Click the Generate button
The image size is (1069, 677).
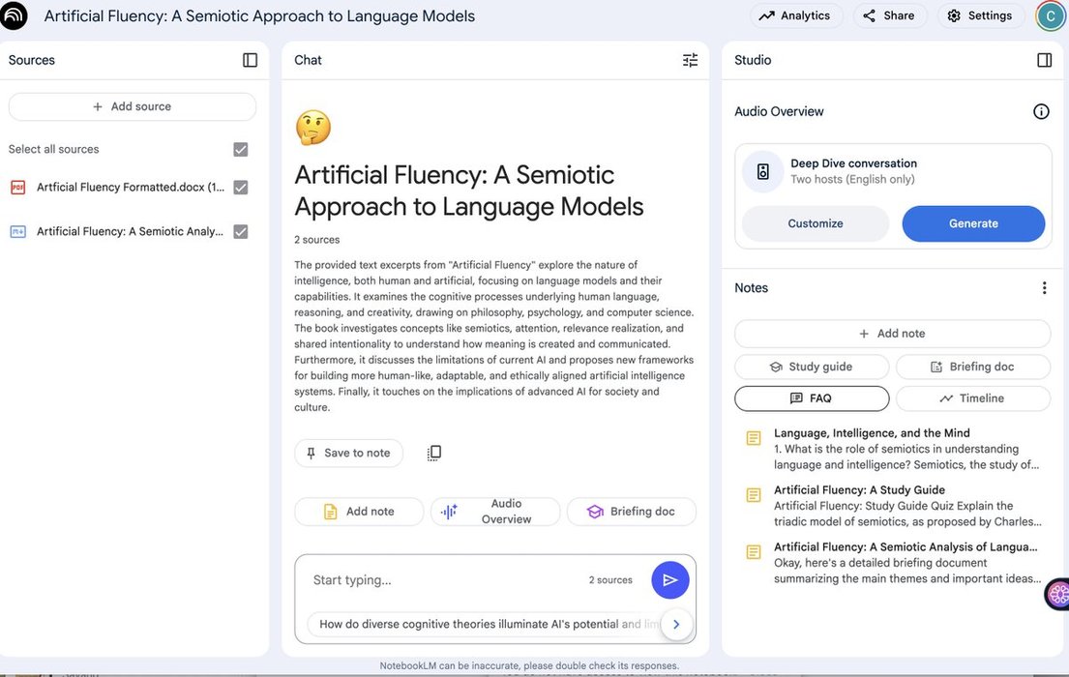point(973,223)
